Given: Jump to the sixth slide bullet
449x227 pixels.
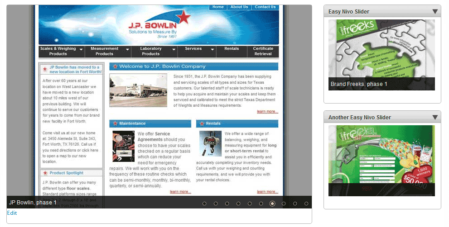Looking at the screenshot, I should click(261, 203).
